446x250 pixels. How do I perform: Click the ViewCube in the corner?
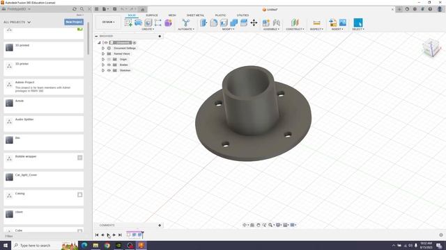tap(431, 48)
